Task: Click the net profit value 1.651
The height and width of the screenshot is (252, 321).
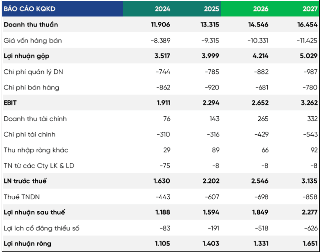Action: [x=310, y=244]
